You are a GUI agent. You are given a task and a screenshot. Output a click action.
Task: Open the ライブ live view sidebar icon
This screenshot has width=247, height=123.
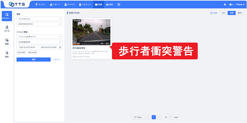click(x=7, y=28)
